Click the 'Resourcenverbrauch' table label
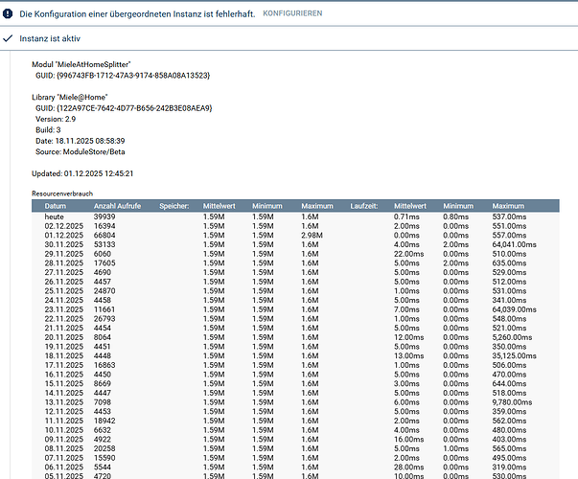578x479 pixels. coord(62,193)
